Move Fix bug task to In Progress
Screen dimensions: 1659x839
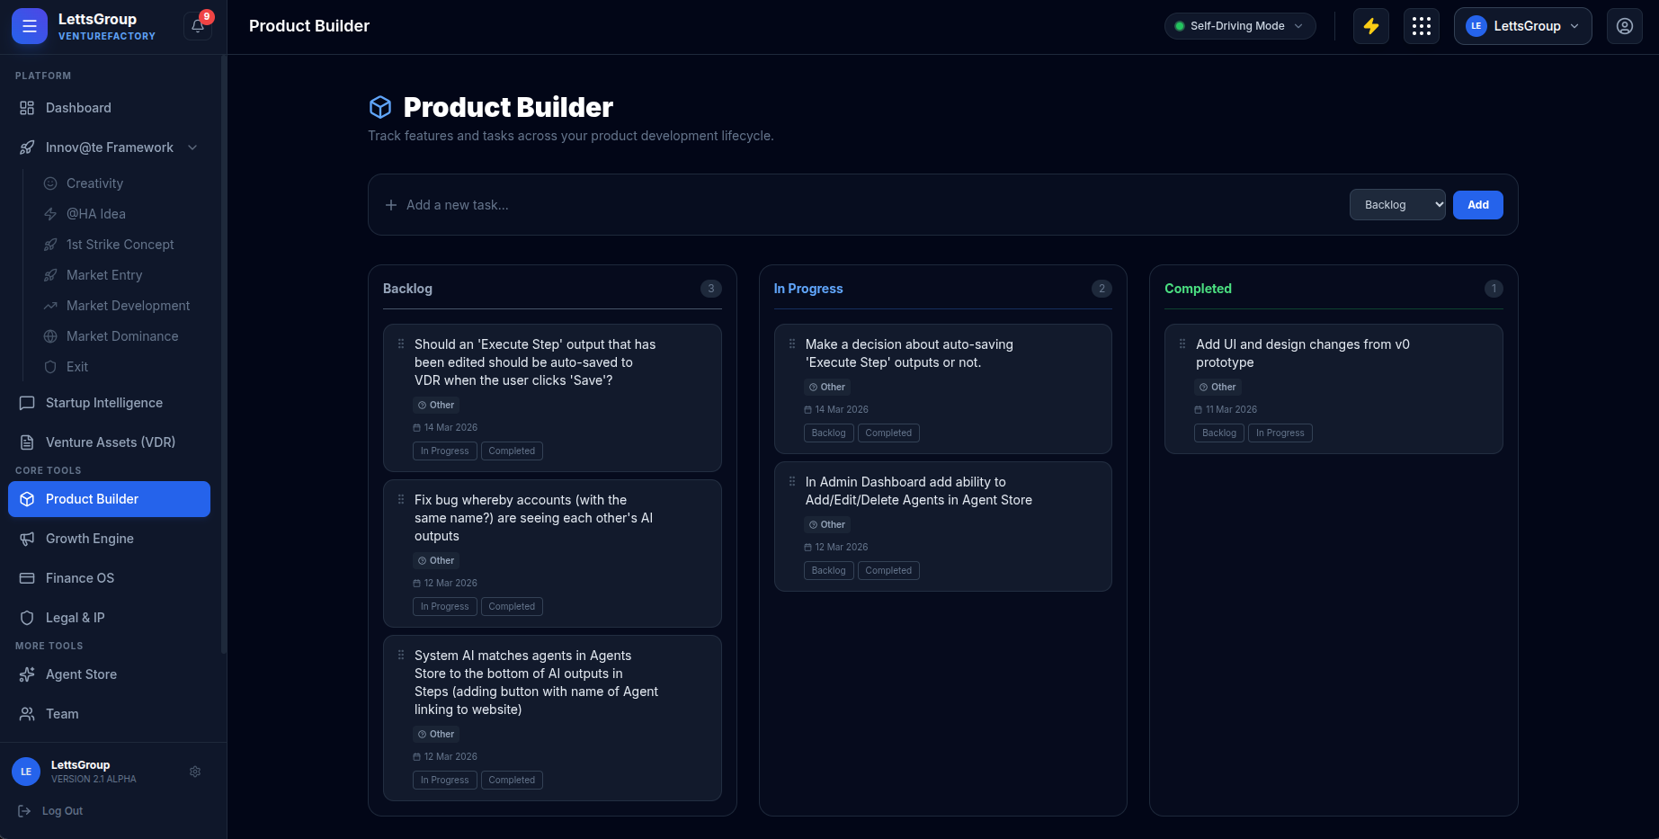(444, 607)
